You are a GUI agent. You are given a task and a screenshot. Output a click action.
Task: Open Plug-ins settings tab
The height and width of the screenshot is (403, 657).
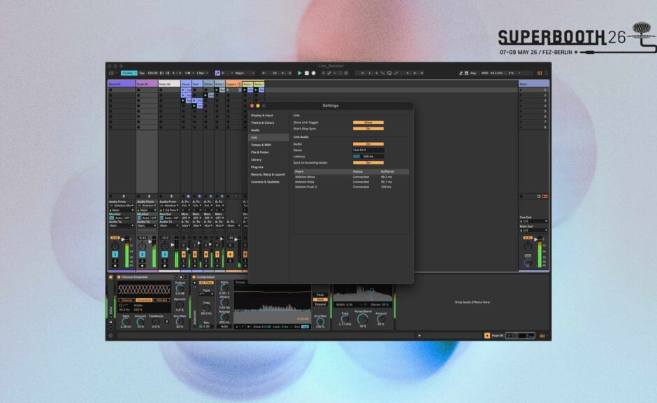257,167
